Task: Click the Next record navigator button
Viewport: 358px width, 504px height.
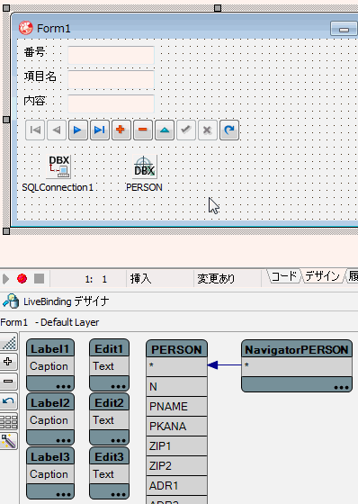Action: [78, 130]
